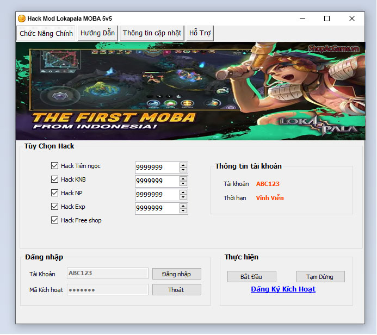Disable the Hack NP checkbox
Viewport: 377px width, 335px height.
tap(54, 193)
